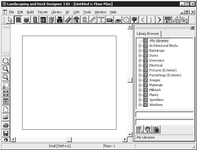This screenshot has width=197, height=150.
Task: Click the Print icon in left toolbar
Action: [x=6, y=125]
